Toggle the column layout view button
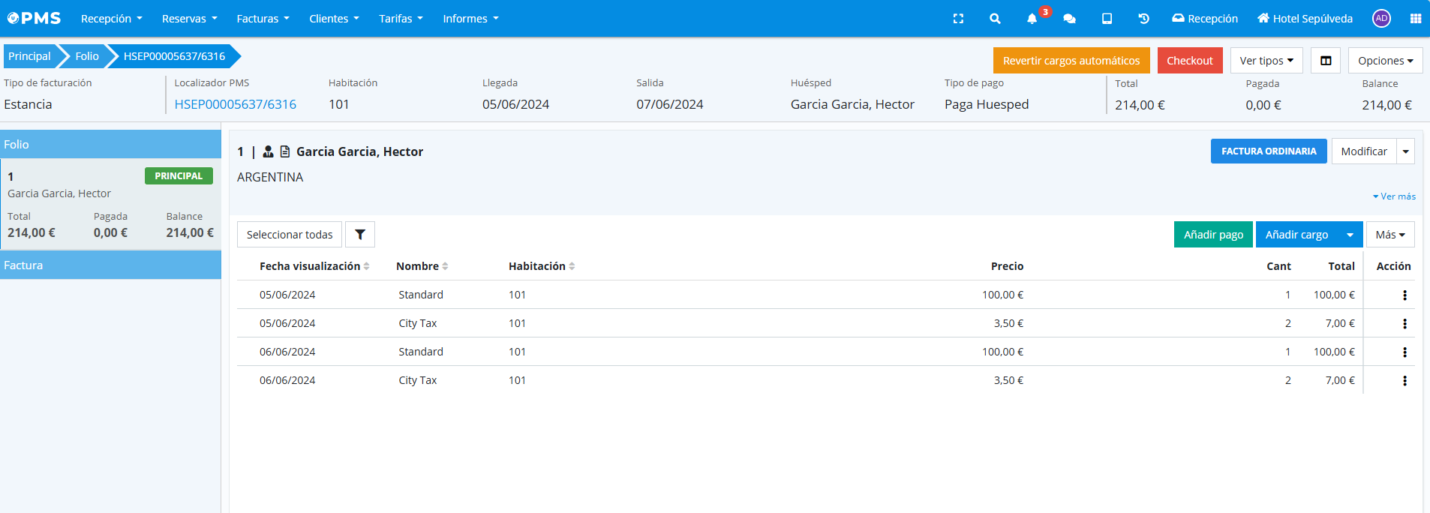Image resolution: width=1430 pixels, height=513 pixels. (x=1326, y=61)
